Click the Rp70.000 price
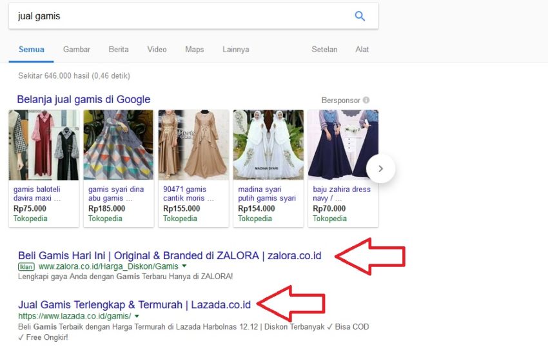Image resolution: width=548 pixels, height=354 pixels. point(329,209)
